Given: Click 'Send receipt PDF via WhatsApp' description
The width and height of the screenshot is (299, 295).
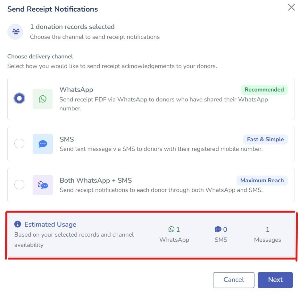Looking at the screenshot, I should [x=164, y=104].
